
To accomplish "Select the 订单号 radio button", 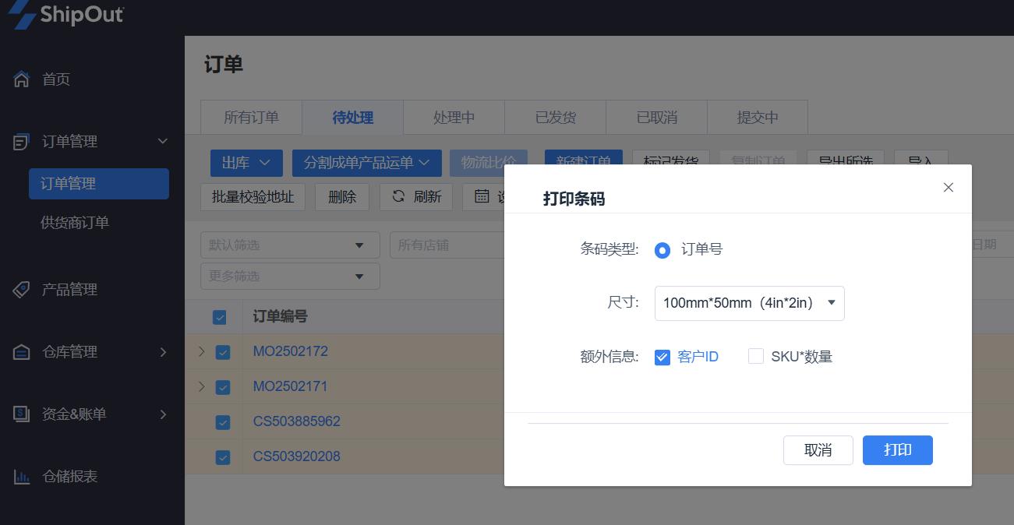I will tap(662, 250).
